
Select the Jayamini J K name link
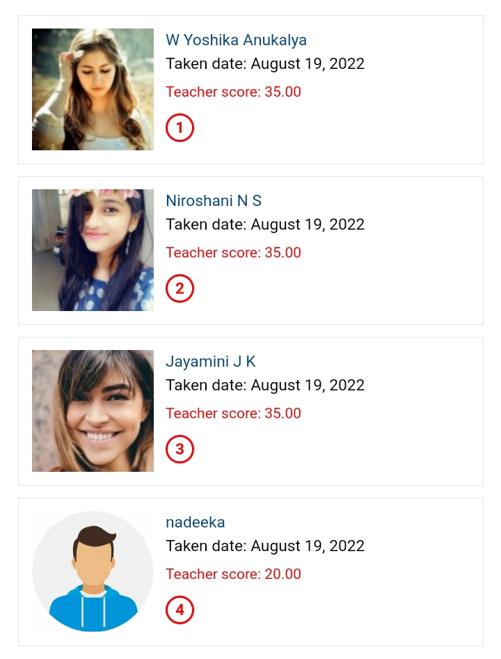pyautogui.click(x=211, y=362)
